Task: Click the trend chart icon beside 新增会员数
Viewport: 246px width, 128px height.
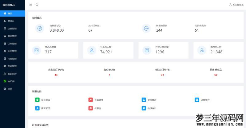Action: pos(146,28)
